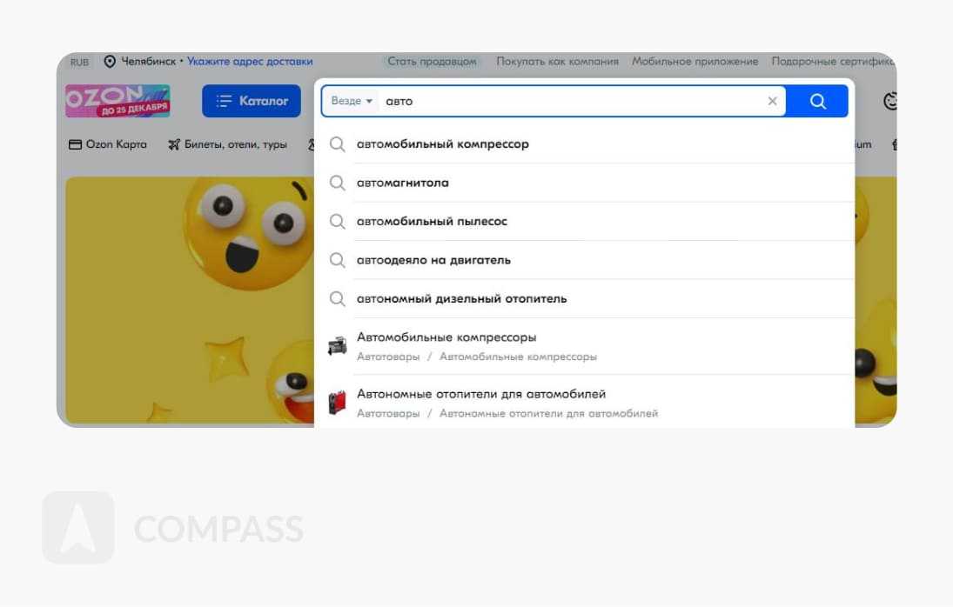The height and width of the screenshot is (607, 953).
Task: Open the Каталог menu button
Action: click(x=252, y=101)
